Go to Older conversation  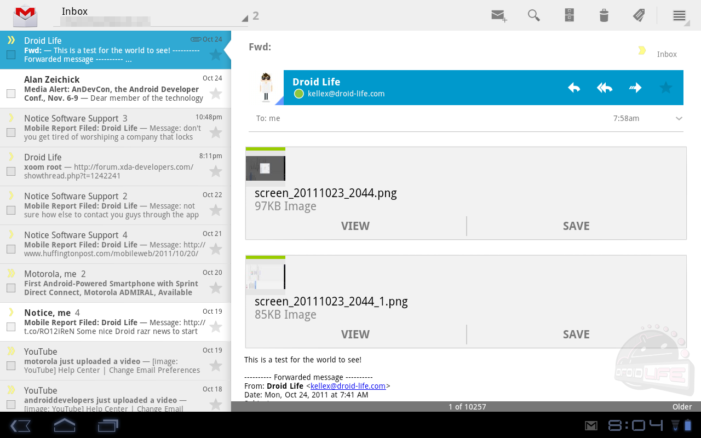click(x=682, y=407)
